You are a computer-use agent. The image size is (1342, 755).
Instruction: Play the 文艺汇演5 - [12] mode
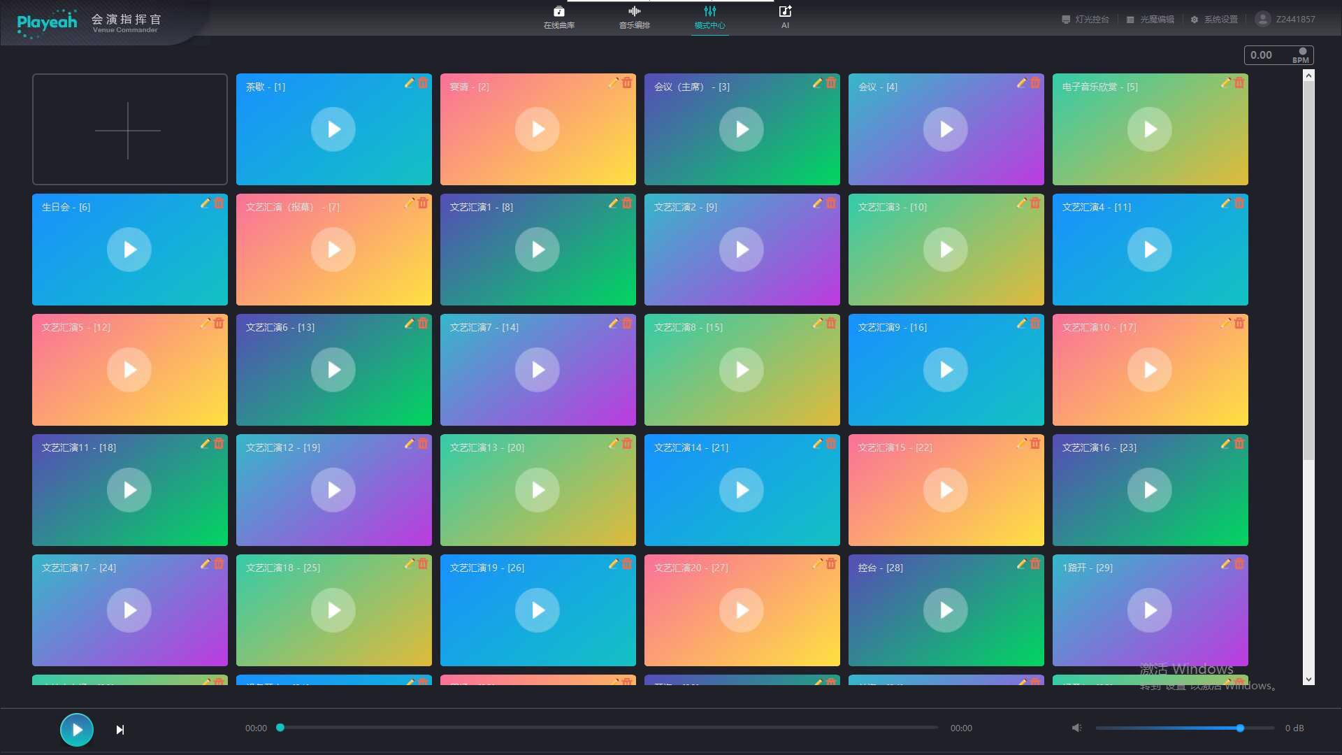pyautogui.click(x=129, y=370)
